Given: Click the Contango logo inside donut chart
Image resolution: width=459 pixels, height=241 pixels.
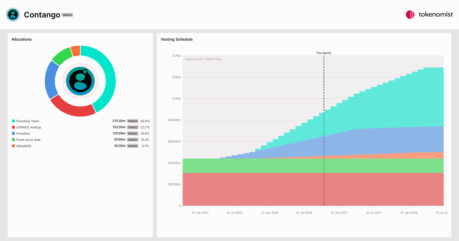Looking at the screenshot, I should [x=80, y=81].
